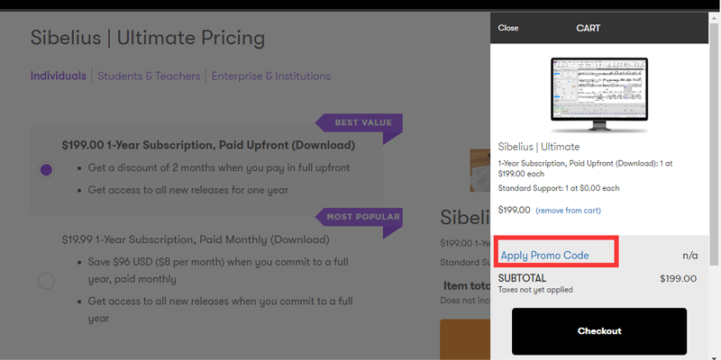Image resolution: width=721 pixels, height=360 pixels.
Task: Click the $199.00 1-Year Subscription option title
Action: 208,145
